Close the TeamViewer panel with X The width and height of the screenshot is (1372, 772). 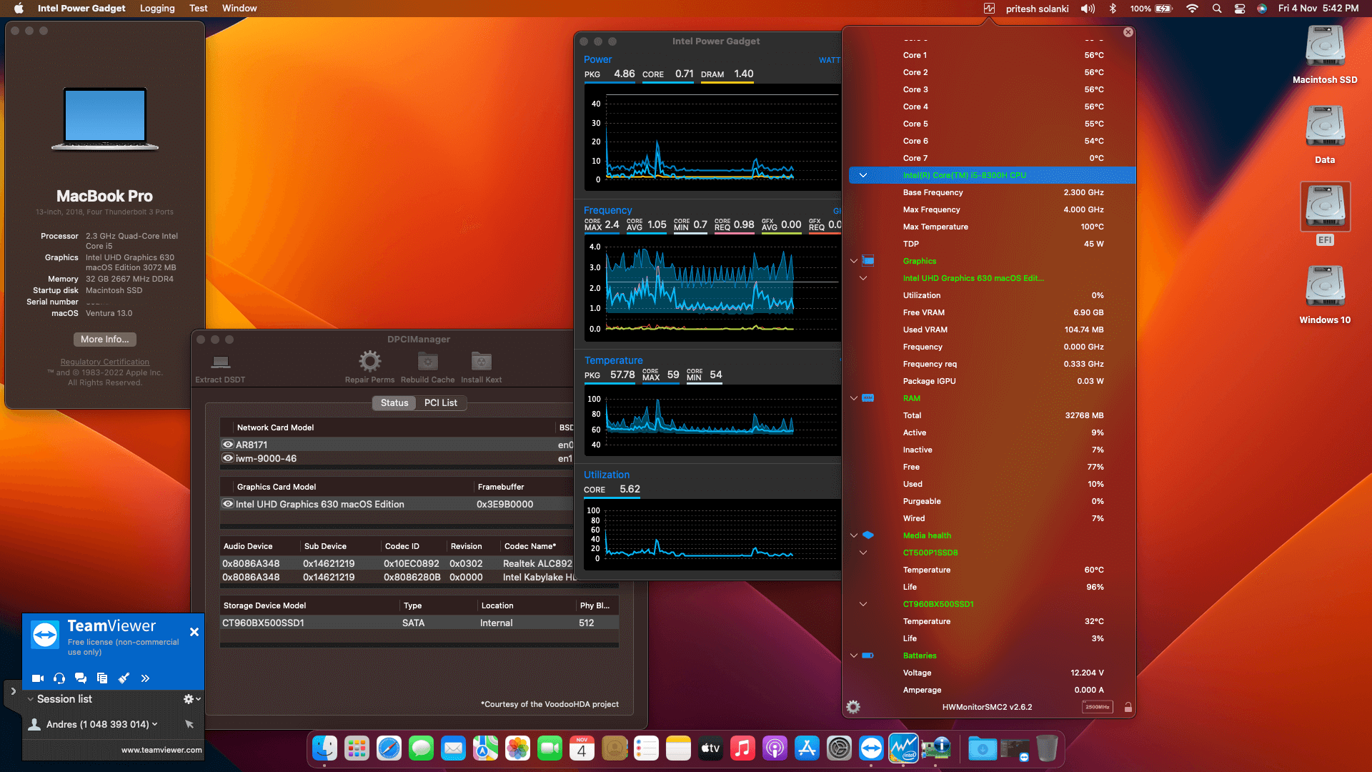[x=194, y=632]
